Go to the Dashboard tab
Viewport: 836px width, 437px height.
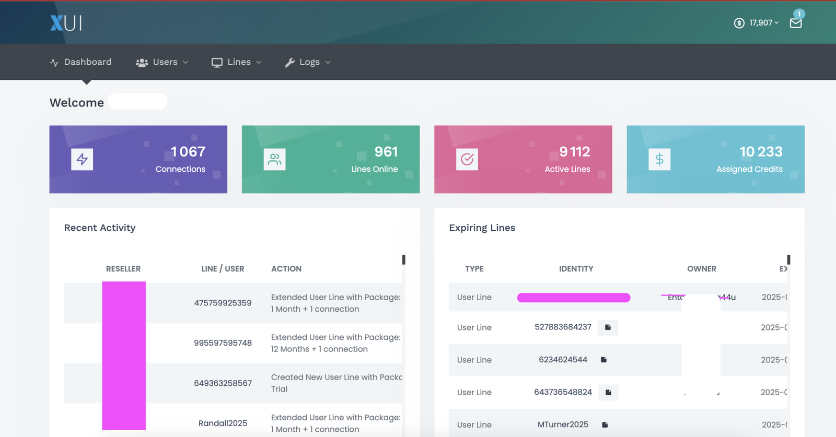pyautogui.click(x=81, y=62)
